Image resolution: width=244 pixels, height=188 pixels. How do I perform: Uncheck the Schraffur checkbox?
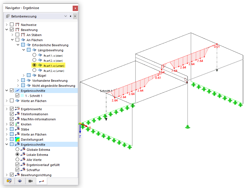[17, 170]
